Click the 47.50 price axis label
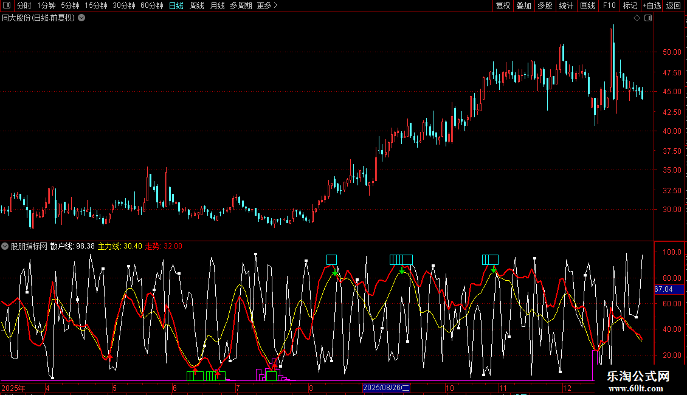687x395 pixels. (x=672, y=73)
